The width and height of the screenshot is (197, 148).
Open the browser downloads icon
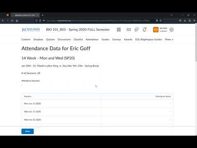click(x=185, y=21)
